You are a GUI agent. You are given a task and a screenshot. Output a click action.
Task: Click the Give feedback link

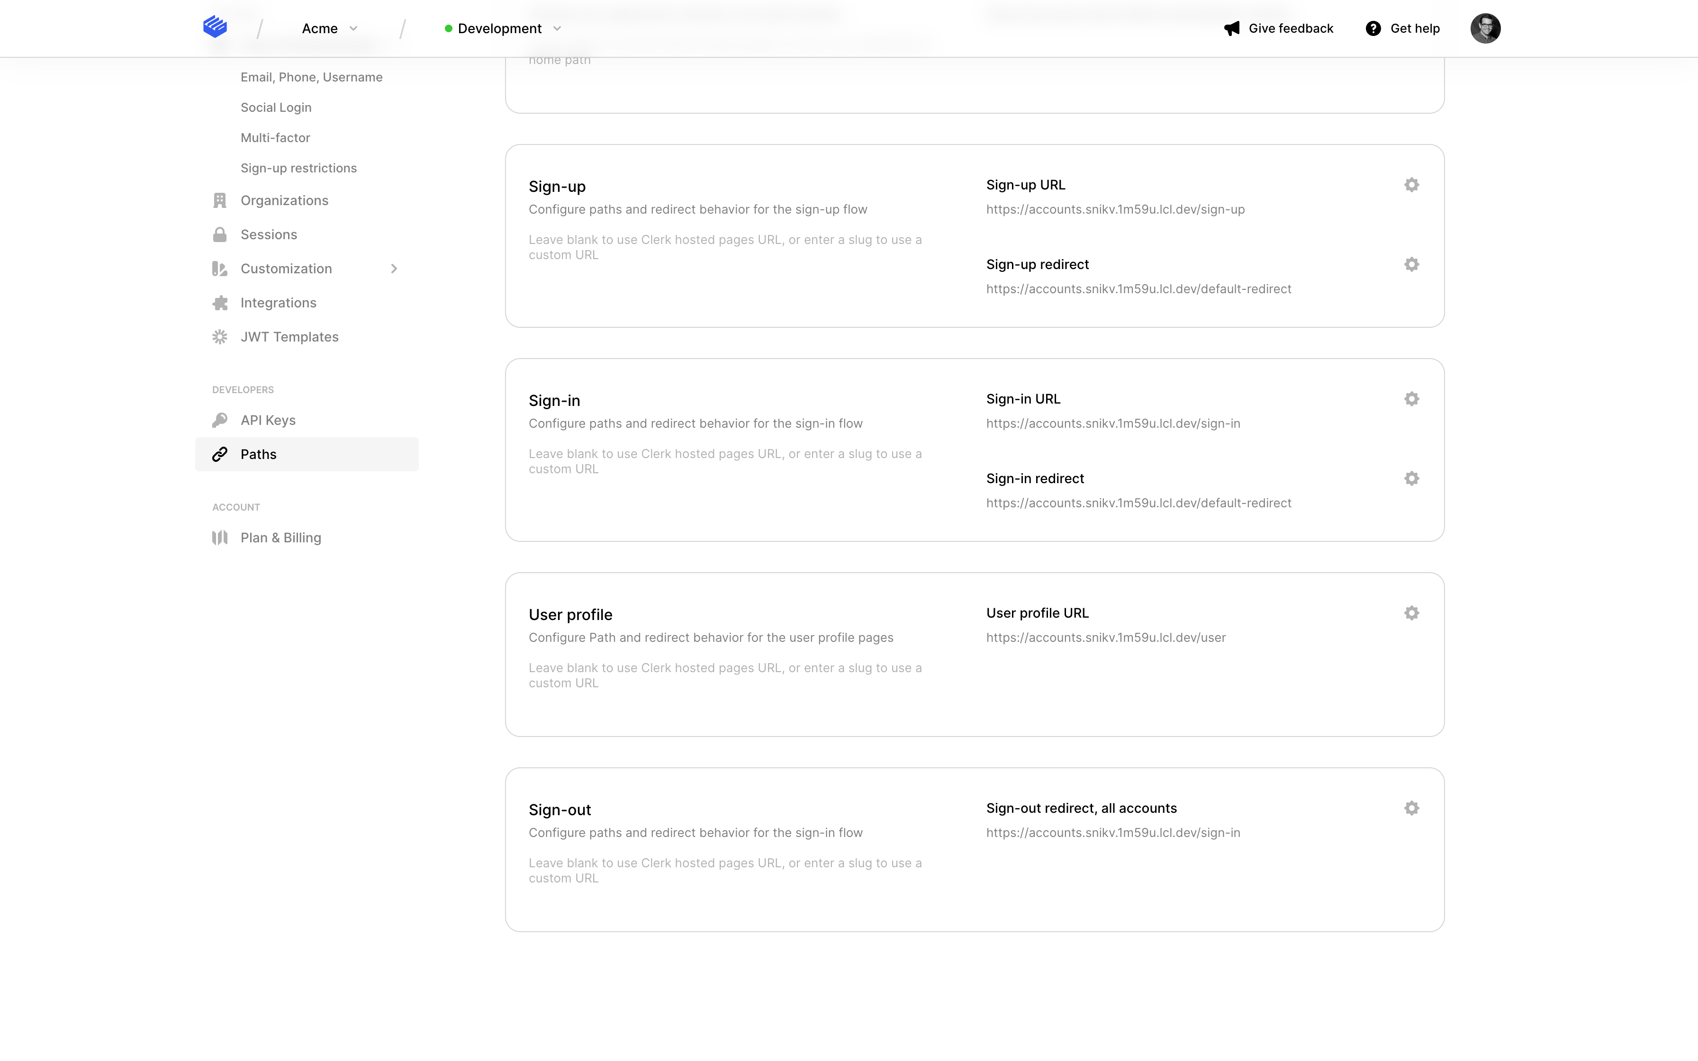pyautogui.click(x=1291, y=28)
